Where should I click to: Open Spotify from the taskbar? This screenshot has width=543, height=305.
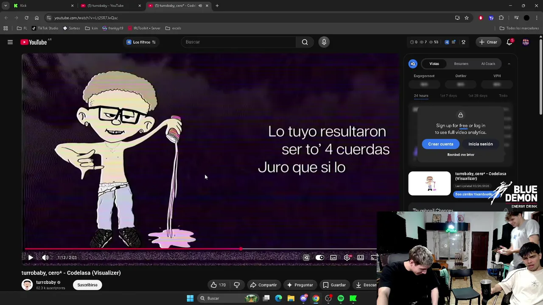[x=341, y=298]
